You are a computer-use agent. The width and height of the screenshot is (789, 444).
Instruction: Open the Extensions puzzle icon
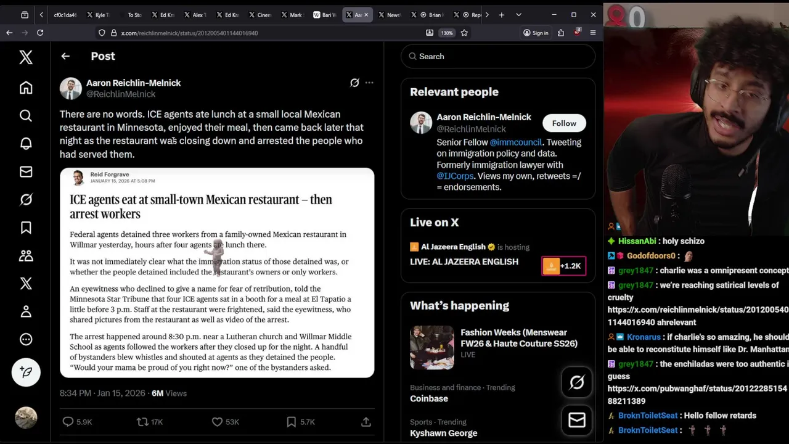[561, 33]
